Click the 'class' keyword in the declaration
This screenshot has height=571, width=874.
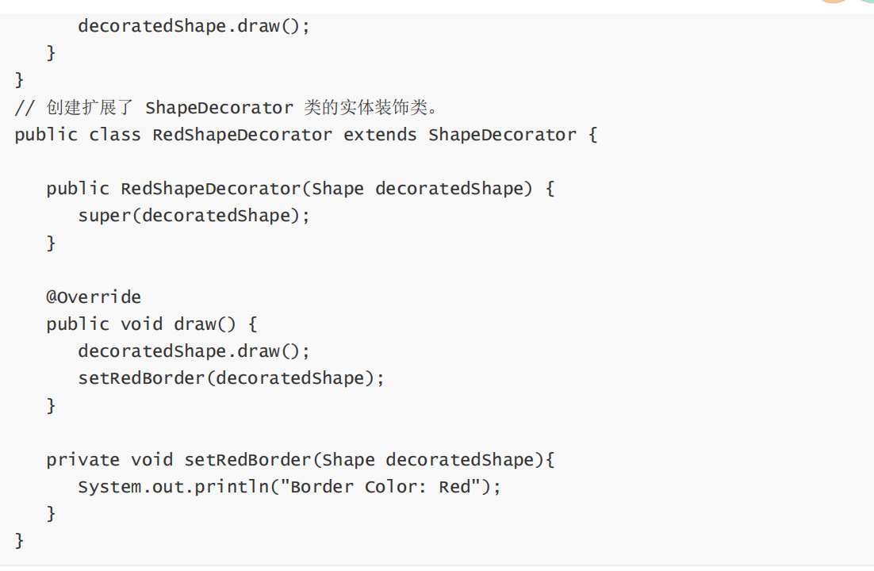(115, 135)
